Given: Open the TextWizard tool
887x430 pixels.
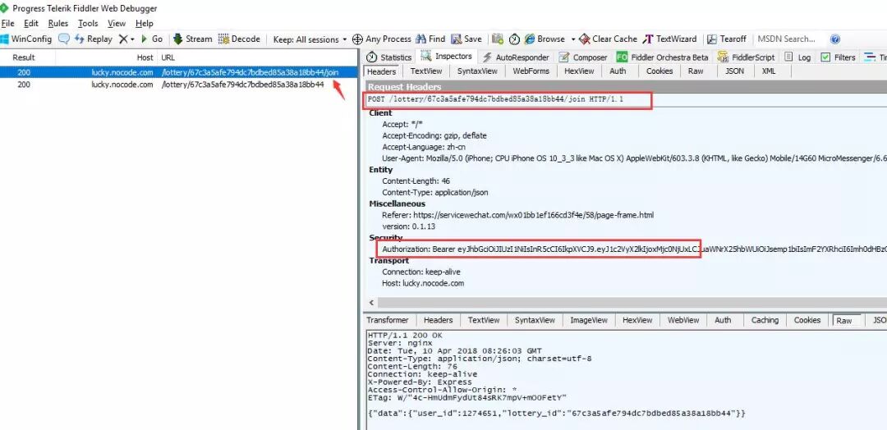Looking at the screenshot, I should tap(670, 39).
